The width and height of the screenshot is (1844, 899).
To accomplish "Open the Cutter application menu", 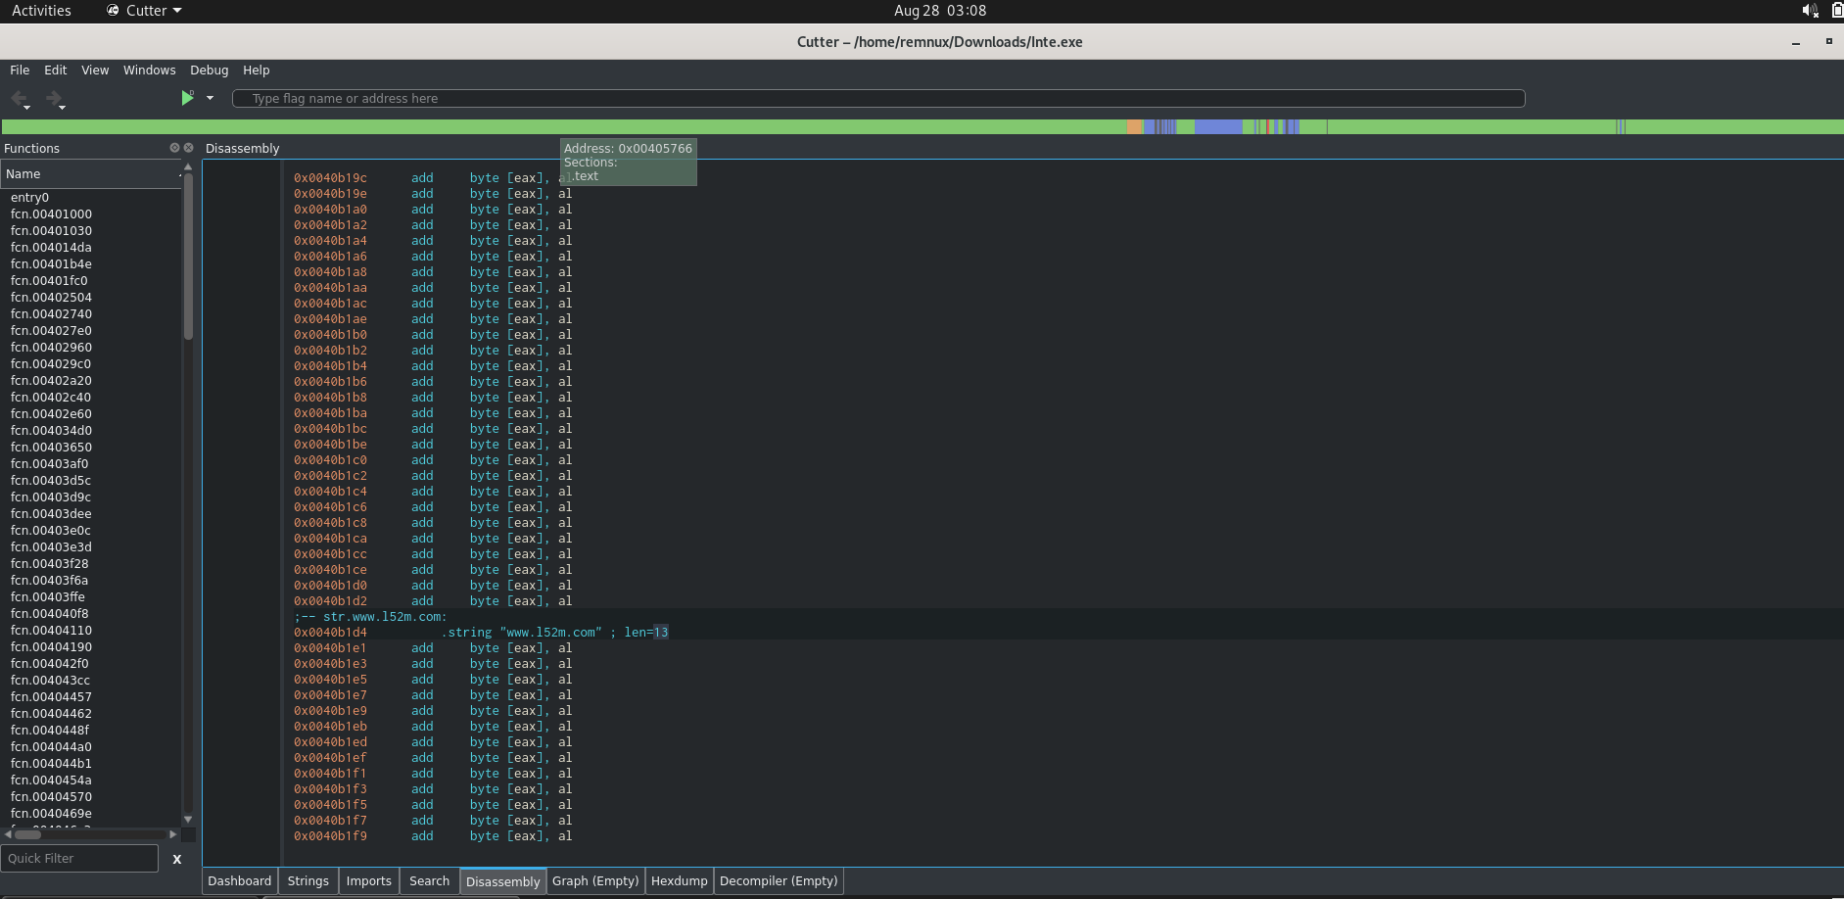I will [145, 11].
